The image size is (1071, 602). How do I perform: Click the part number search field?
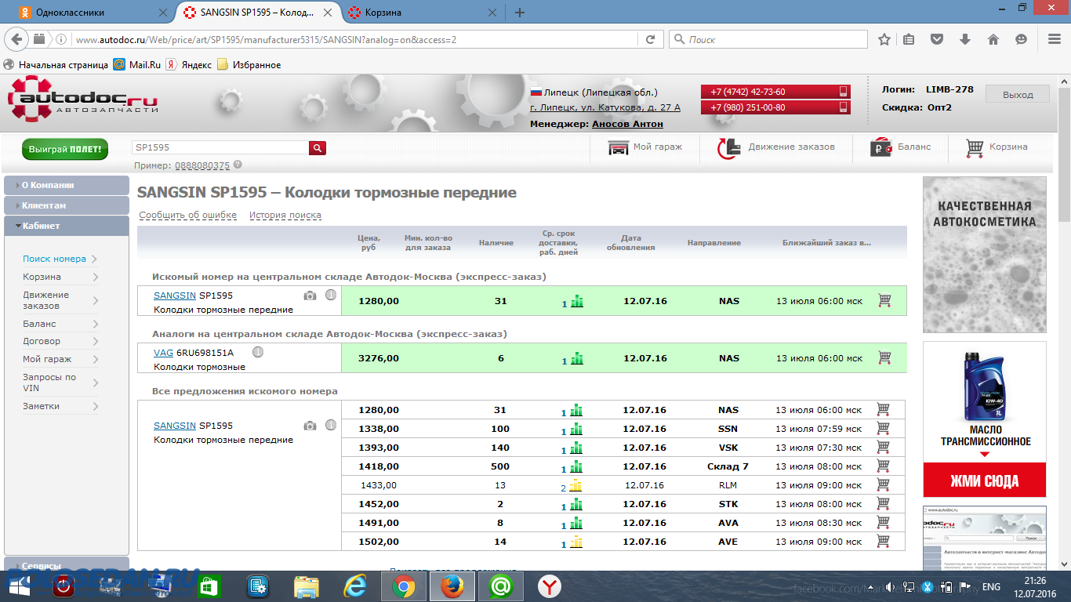coord(220,147)
